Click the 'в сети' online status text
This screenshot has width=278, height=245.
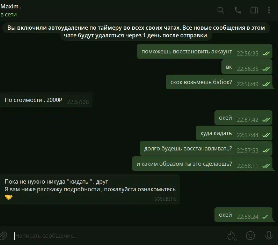(8, 15)
